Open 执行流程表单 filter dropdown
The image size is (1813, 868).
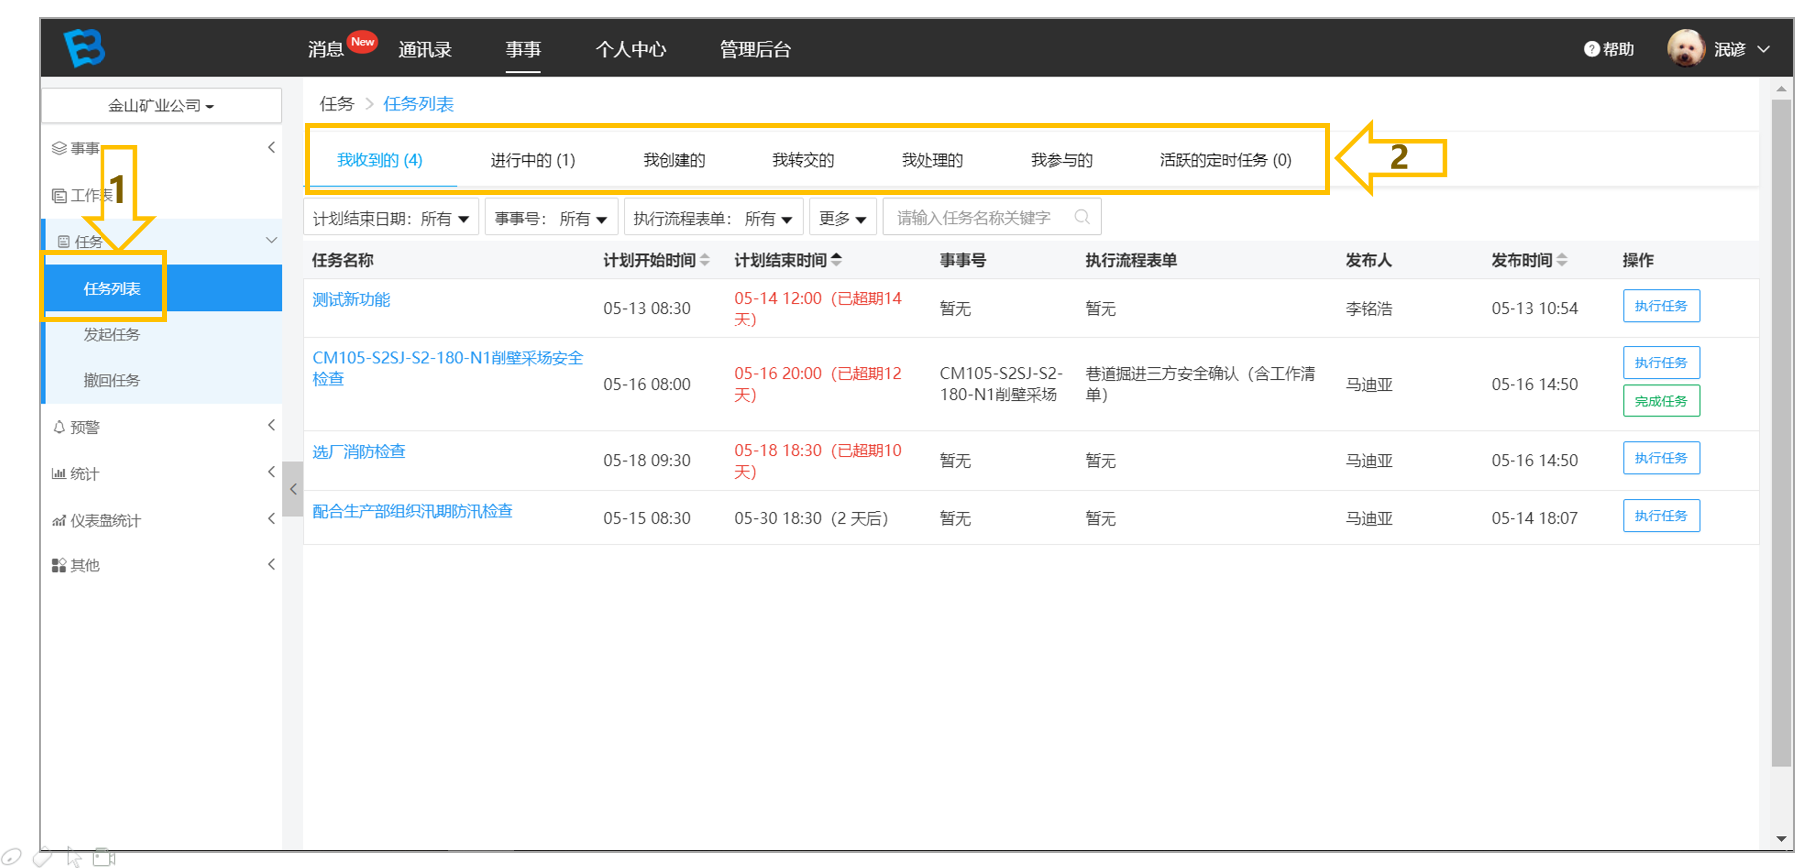click(712, 218)
